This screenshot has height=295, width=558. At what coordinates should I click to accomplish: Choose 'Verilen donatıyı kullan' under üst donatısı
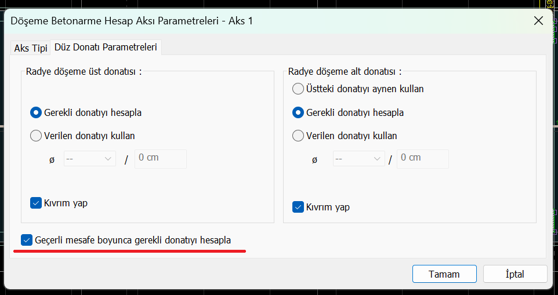(x=36, y=136)
